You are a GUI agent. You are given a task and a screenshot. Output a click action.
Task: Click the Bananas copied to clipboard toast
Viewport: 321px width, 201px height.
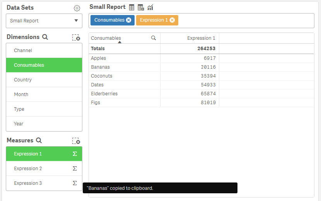(160, 188)
